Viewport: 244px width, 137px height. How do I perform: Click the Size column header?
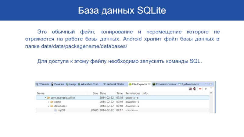pos(95,93)
